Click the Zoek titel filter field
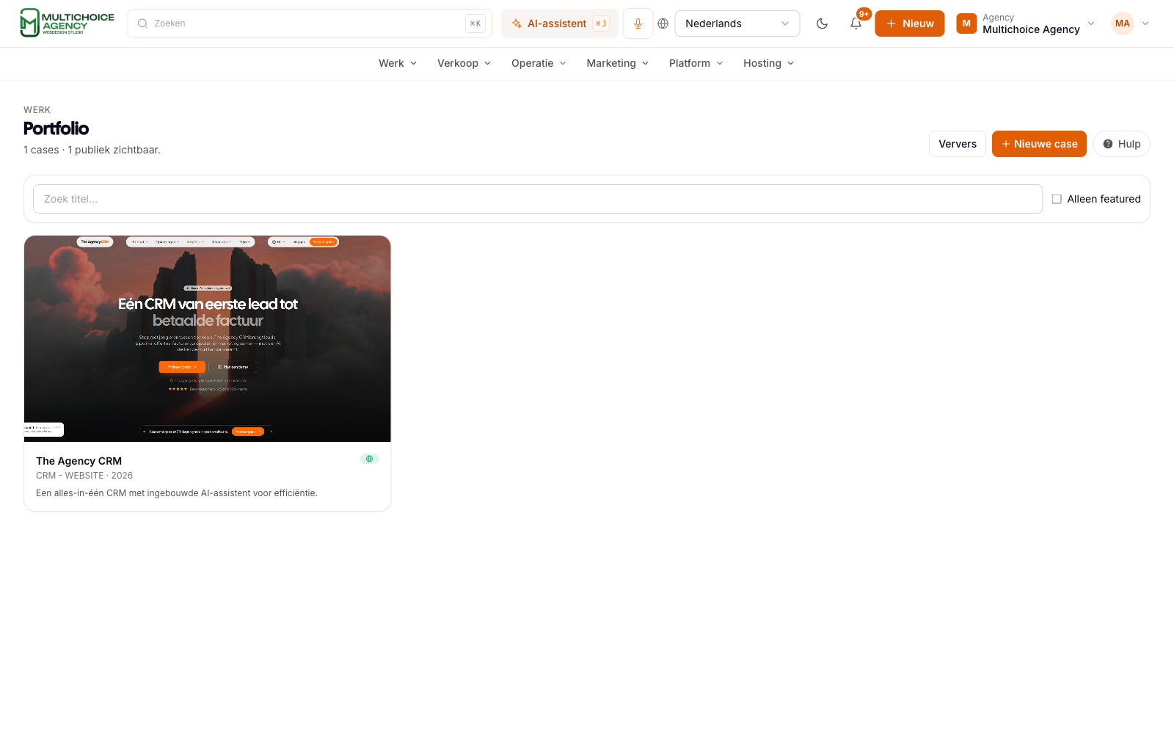This screenshot has width=1174, height=734. coord(538,199)
